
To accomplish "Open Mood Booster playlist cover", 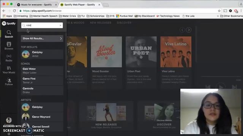I will coord(106,52).
